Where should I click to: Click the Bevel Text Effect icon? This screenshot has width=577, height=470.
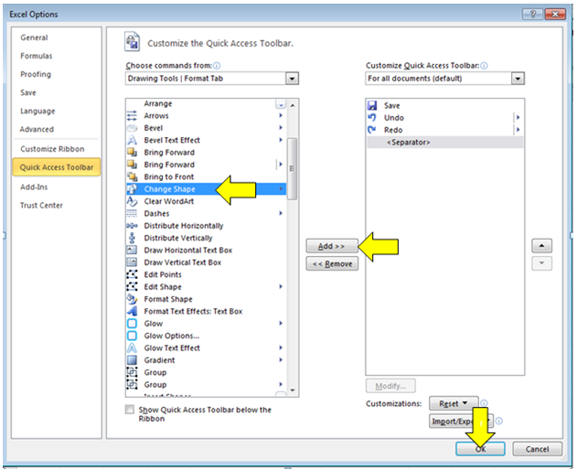(x=132, y=140)
